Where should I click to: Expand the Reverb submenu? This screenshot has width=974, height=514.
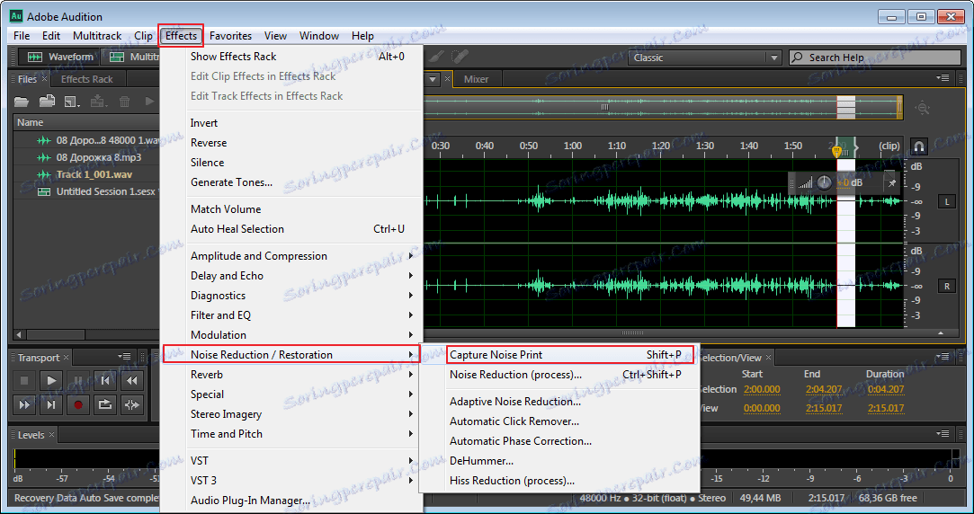tap(292, 375)
